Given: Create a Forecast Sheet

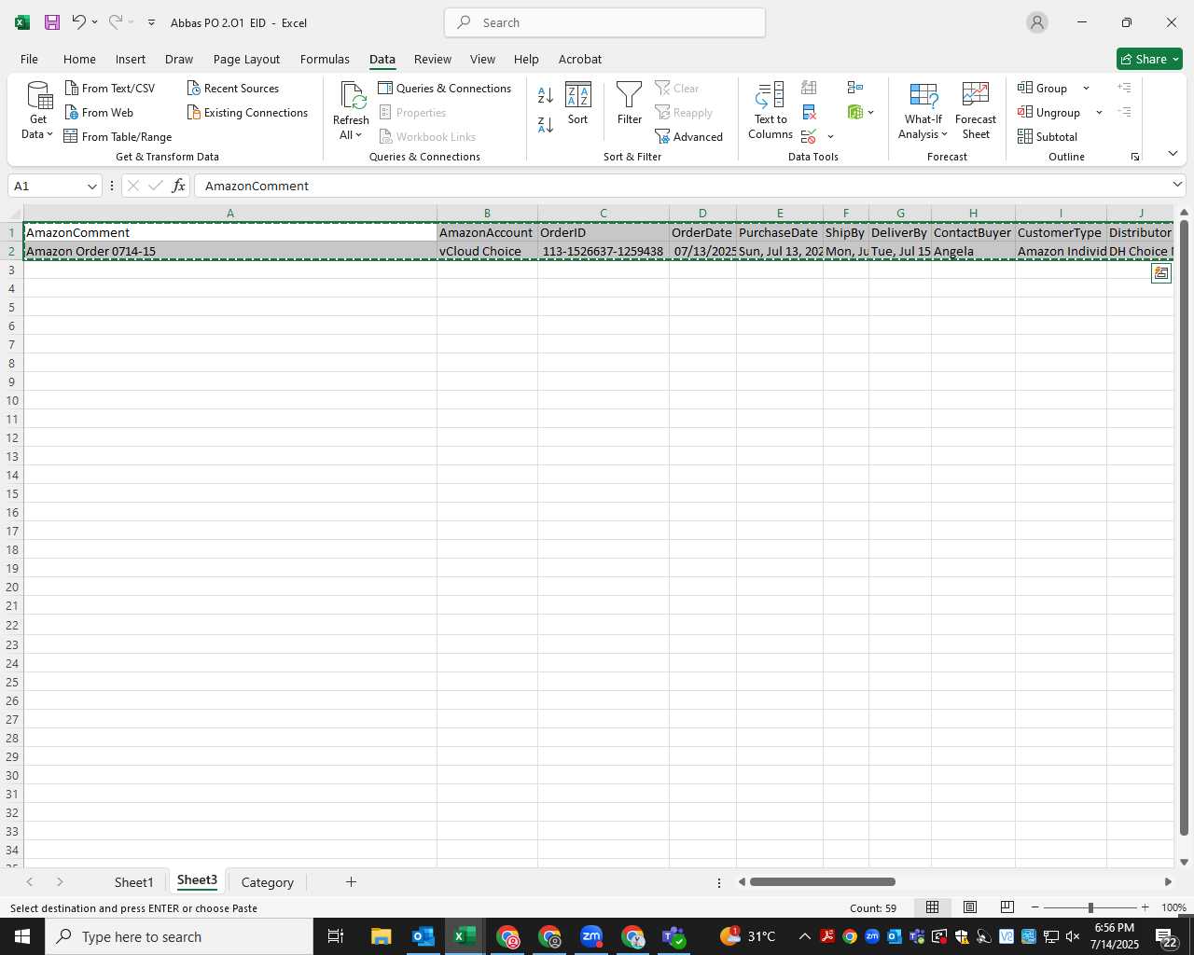Looking at the screenshot, I should click(x=976, y=111).
